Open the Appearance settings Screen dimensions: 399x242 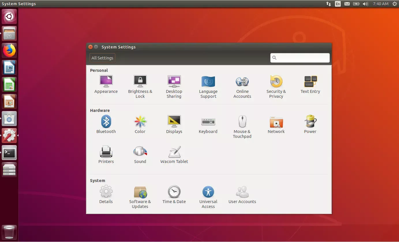tap(106, 84)
